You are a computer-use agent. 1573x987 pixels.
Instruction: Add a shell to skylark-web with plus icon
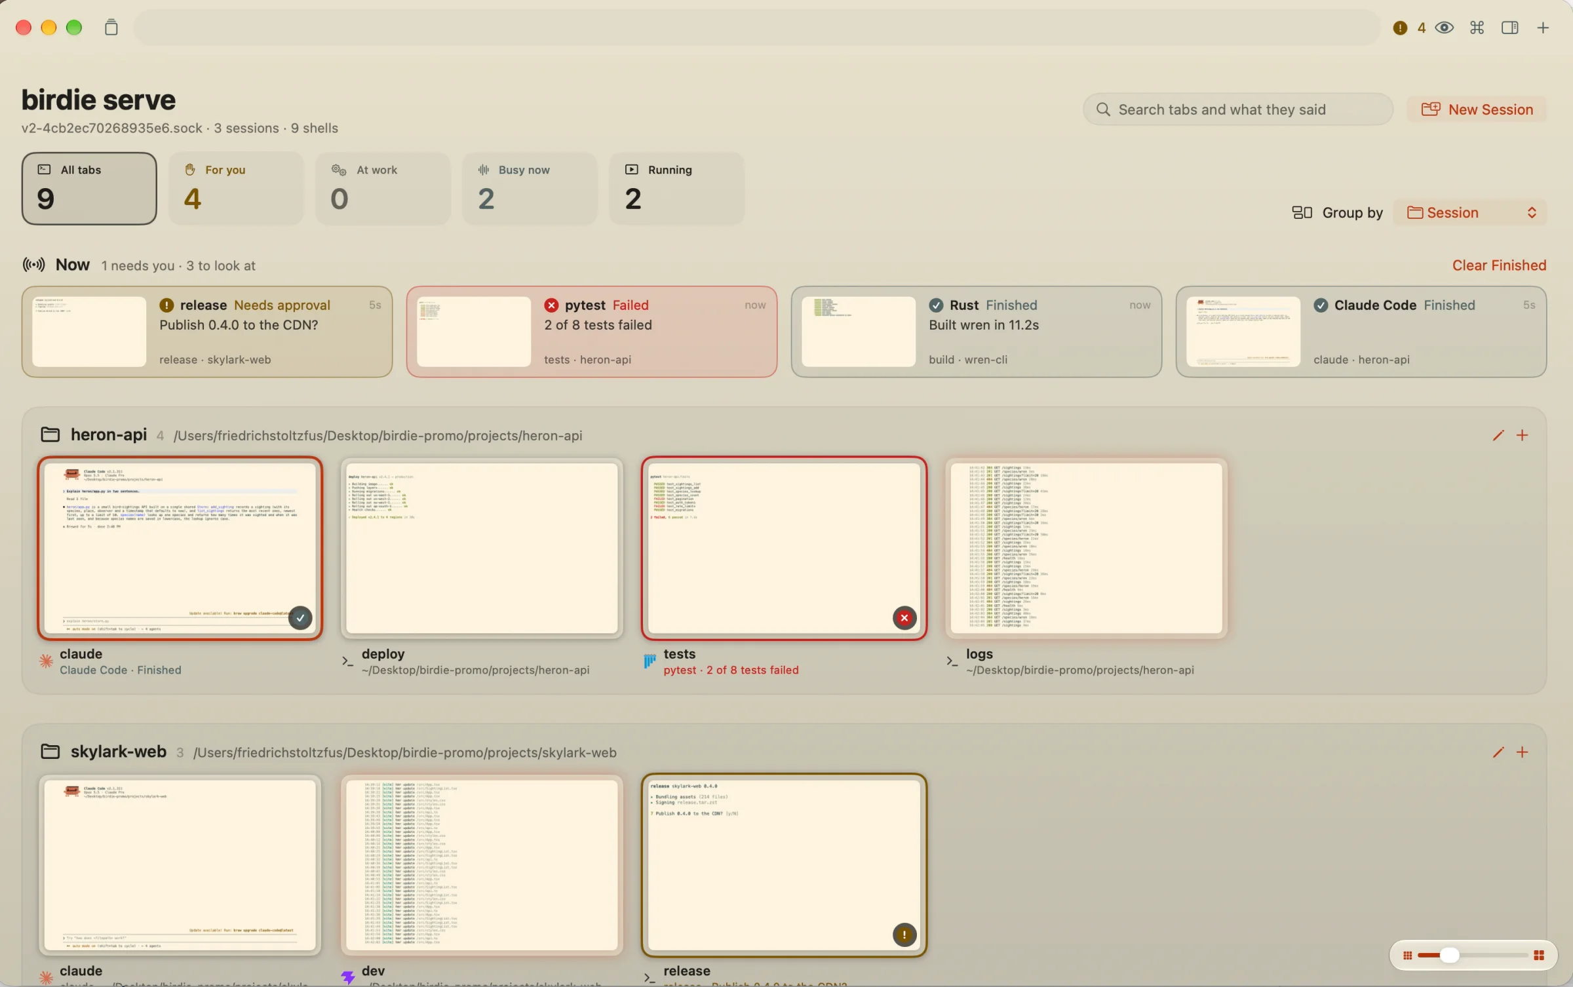1522,752
